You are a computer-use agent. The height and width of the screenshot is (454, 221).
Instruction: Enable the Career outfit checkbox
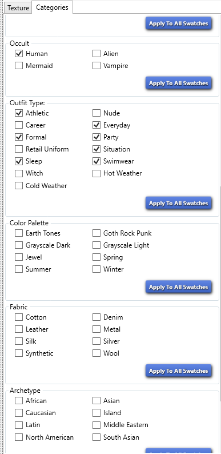click(19, 125)
